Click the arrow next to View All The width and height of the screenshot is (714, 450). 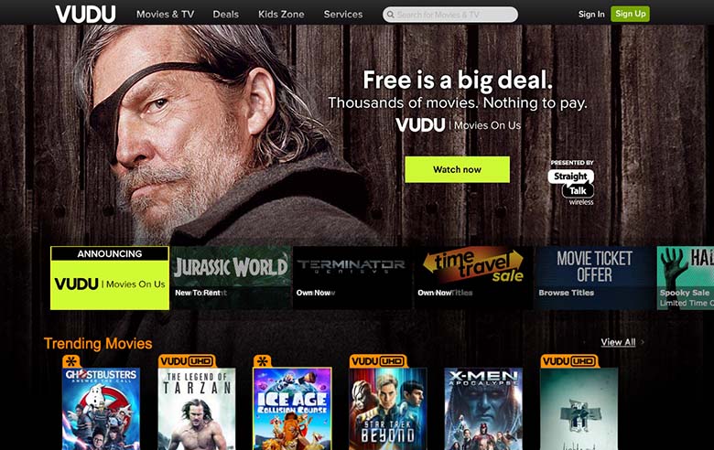(x=642, y=342)
